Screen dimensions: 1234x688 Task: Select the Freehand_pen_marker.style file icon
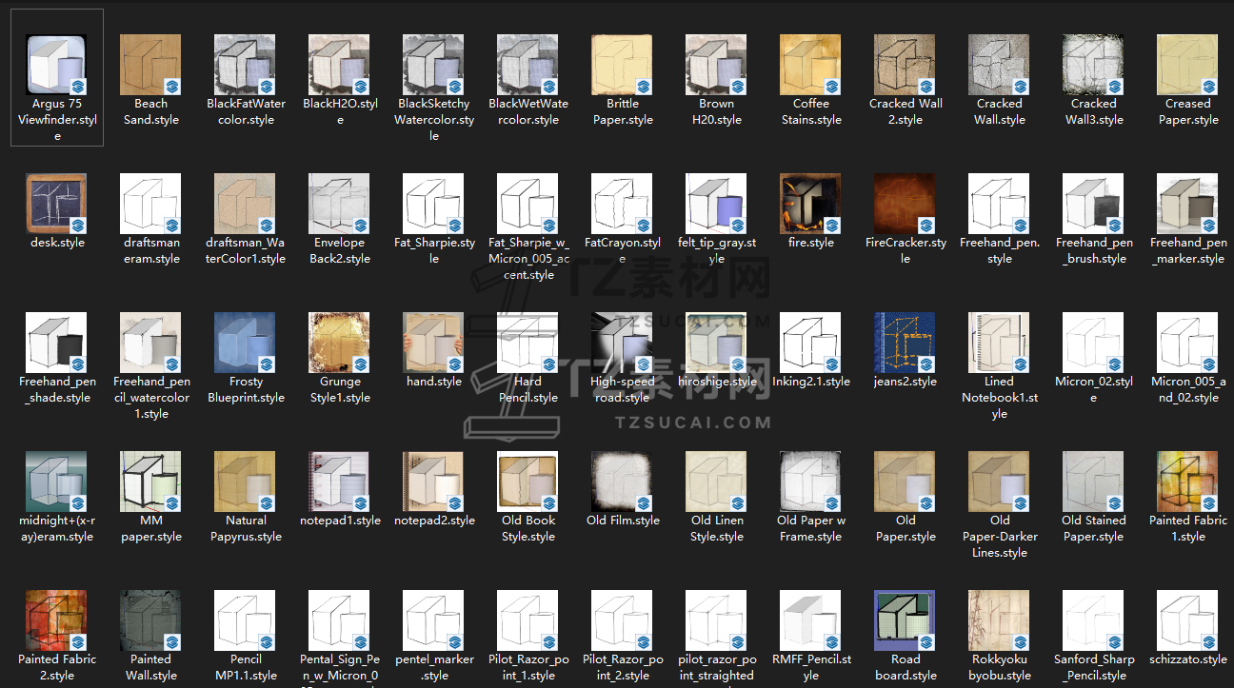click(1188, 204)
